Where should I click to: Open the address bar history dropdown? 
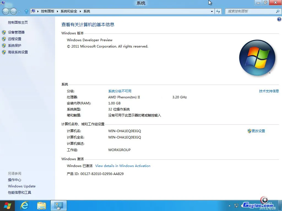[211, 11]
